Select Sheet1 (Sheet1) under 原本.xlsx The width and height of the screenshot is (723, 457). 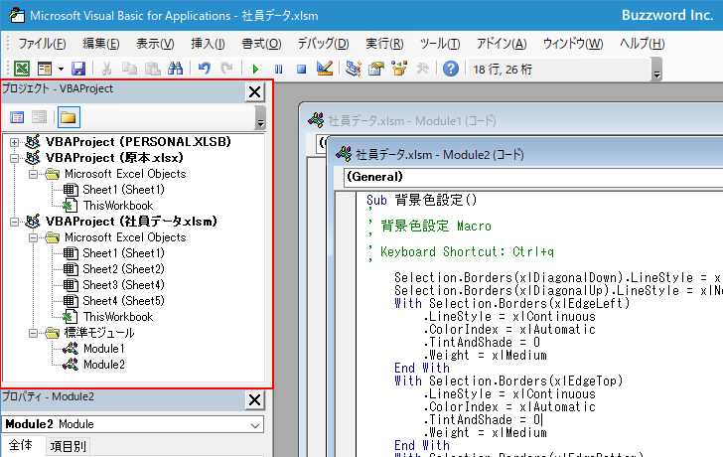[123, 190]
